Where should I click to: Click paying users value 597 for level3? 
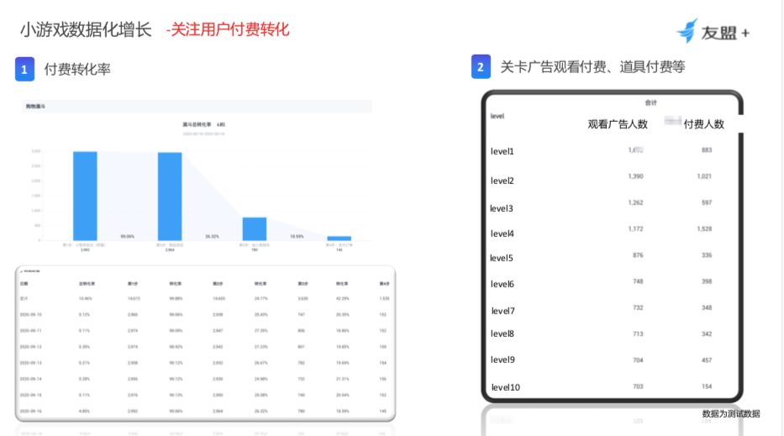click(707, 202)
